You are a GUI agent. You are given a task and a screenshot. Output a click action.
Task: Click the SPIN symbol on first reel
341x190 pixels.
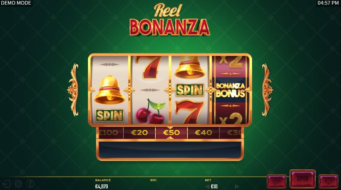click(x=109, y=115)
